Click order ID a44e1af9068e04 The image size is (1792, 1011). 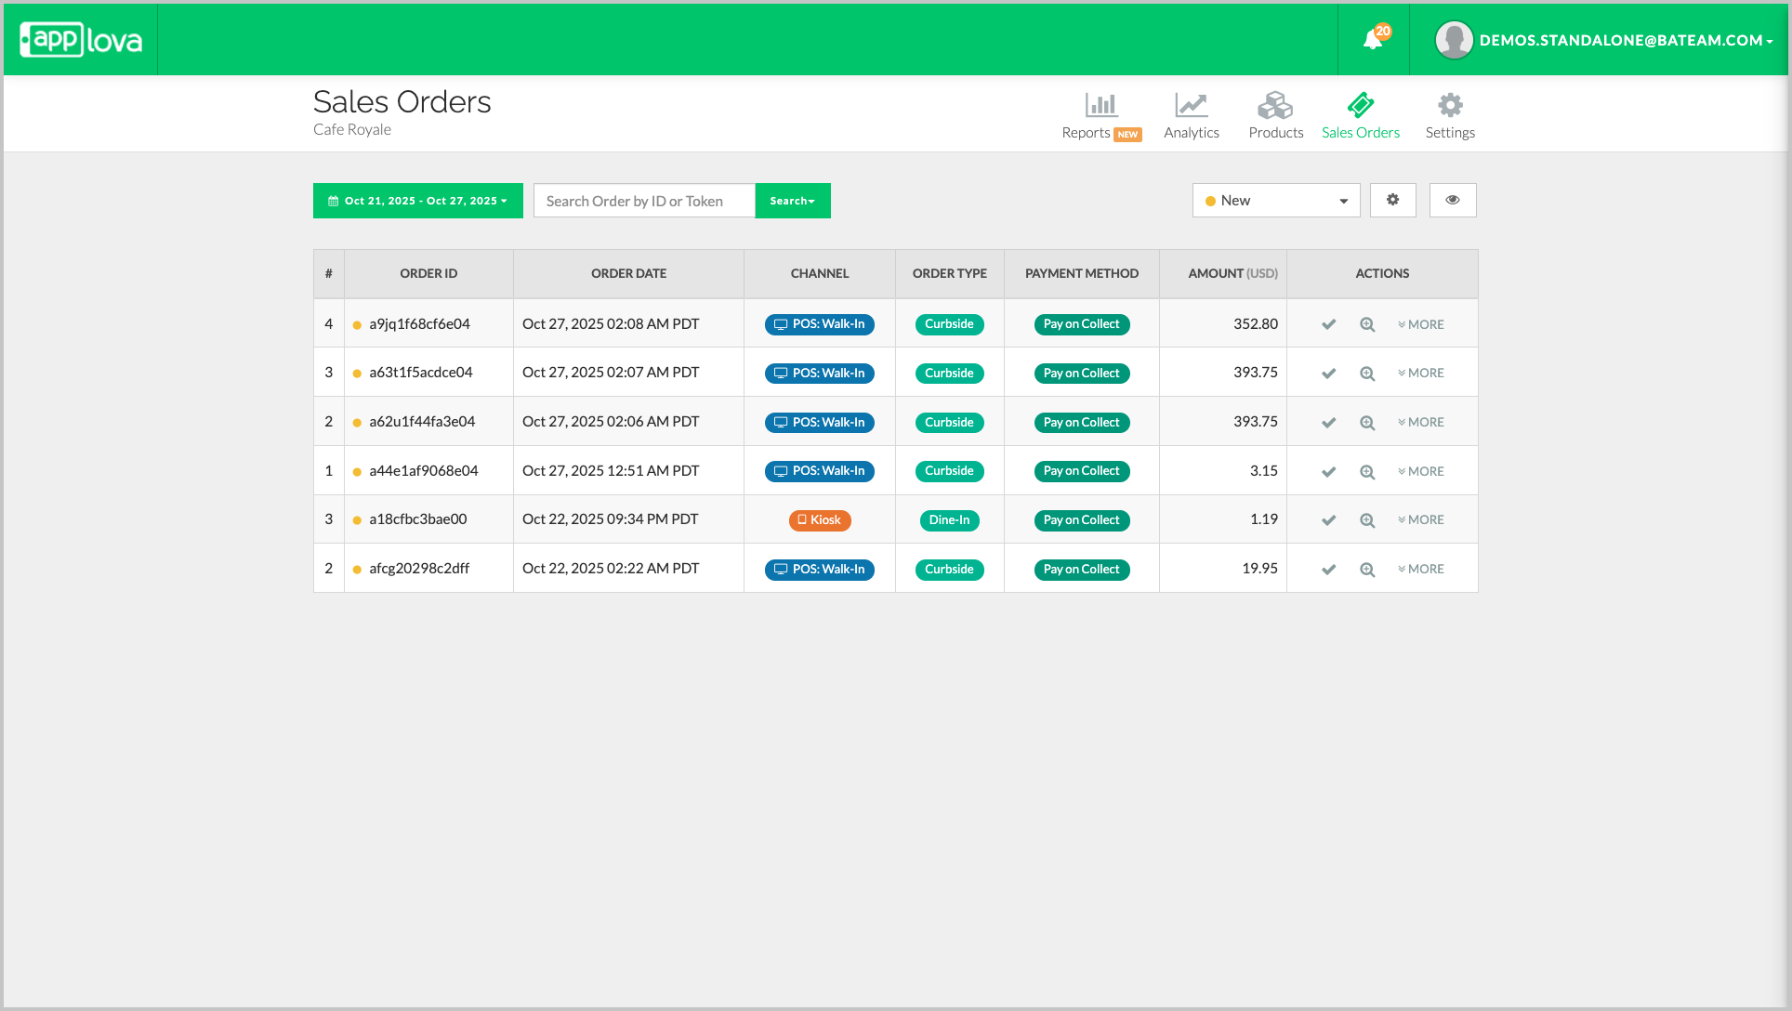pos(424,471)
